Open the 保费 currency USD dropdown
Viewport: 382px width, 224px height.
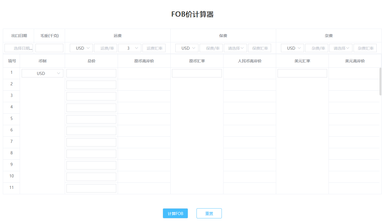(187, 48)
